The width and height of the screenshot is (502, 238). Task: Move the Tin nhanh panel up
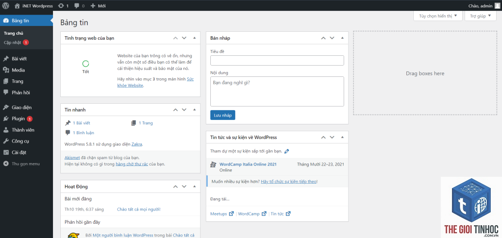175,110
